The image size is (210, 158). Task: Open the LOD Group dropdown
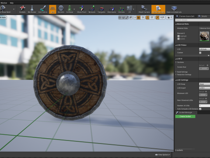tap(204, 84)
